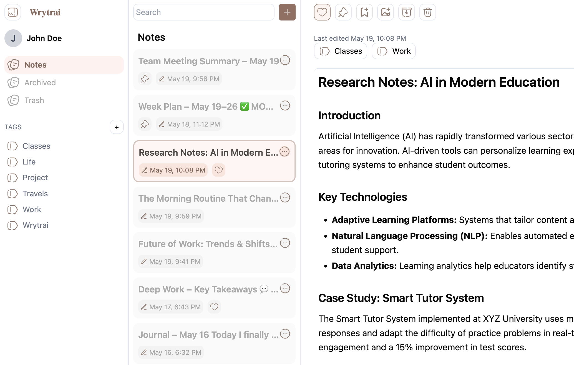The width and height of the screenshot is (574, 365).
Task: Open ellipsis menu on The Morning Routine note
Action: coord(285,198)
